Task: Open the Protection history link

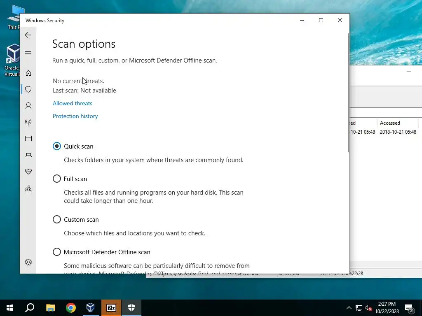Action: pos(75,116)
